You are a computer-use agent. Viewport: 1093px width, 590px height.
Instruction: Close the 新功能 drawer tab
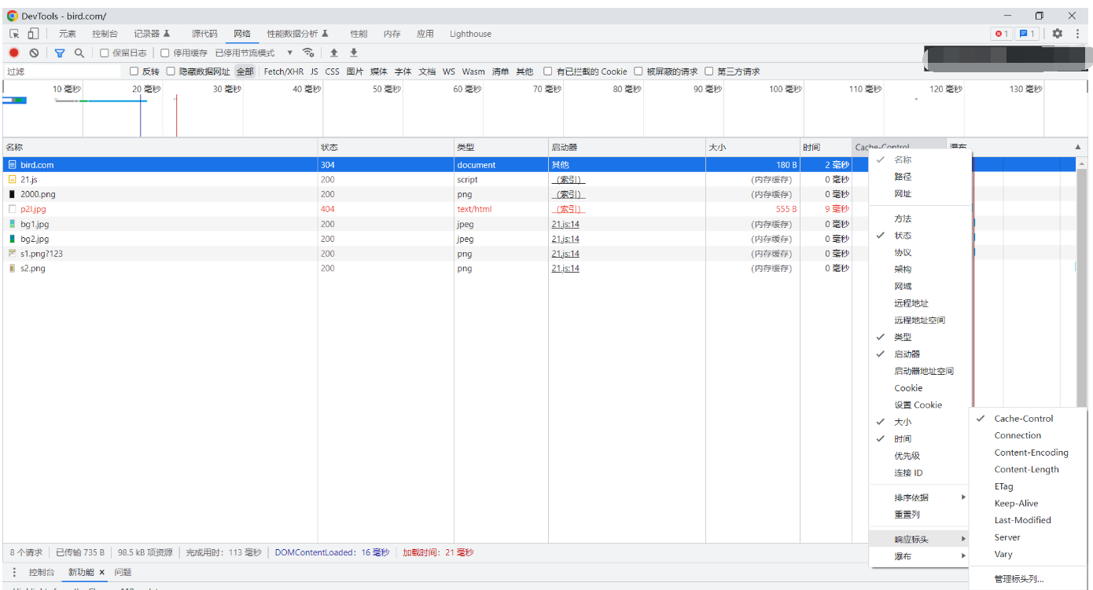101,572
